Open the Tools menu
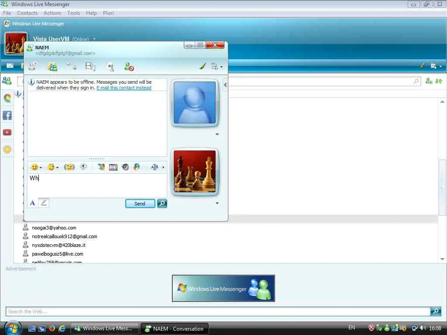Viewport: 447px width, 335px height. [x=73, y=13]
